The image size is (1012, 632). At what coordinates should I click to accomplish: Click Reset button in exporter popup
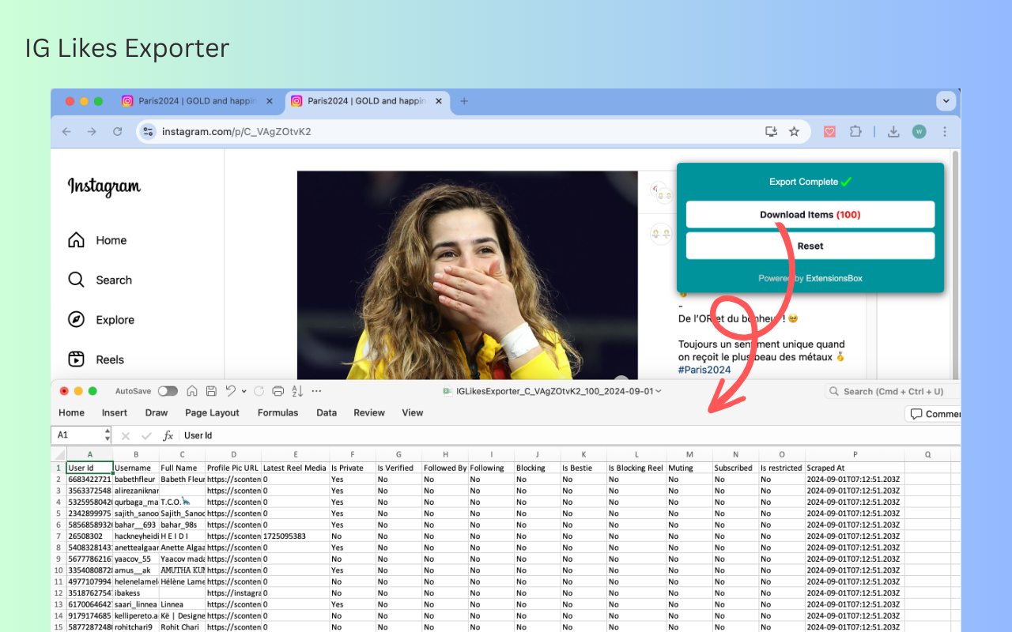pyautogui.click(x=810, y=246)
